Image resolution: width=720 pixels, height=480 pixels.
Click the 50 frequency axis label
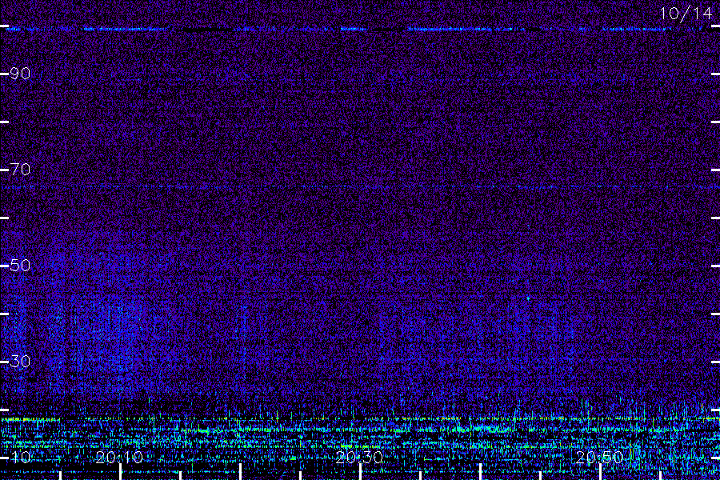coord(20,266)
